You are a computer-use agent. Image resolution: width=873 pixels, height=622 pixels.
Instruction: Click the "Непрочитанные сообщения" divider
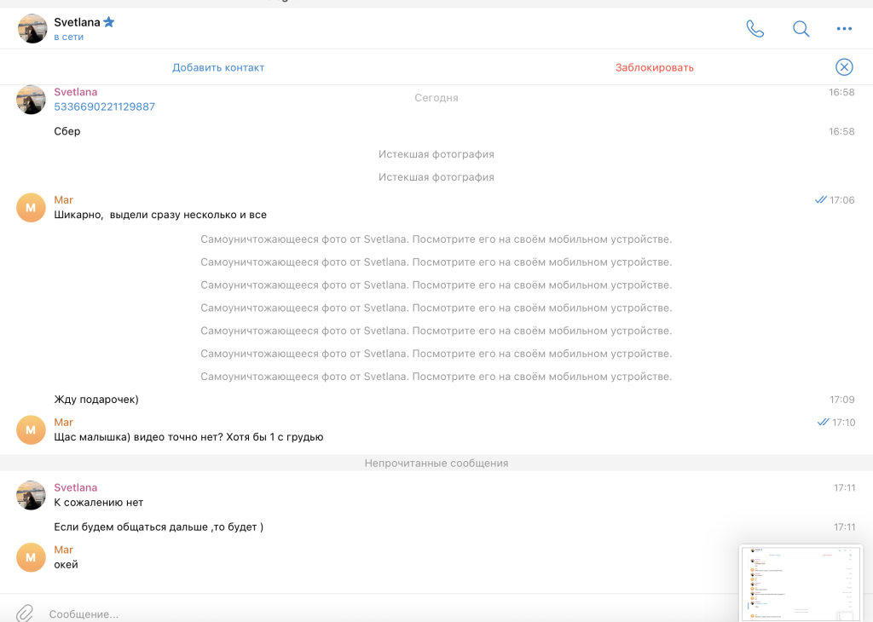436,464
